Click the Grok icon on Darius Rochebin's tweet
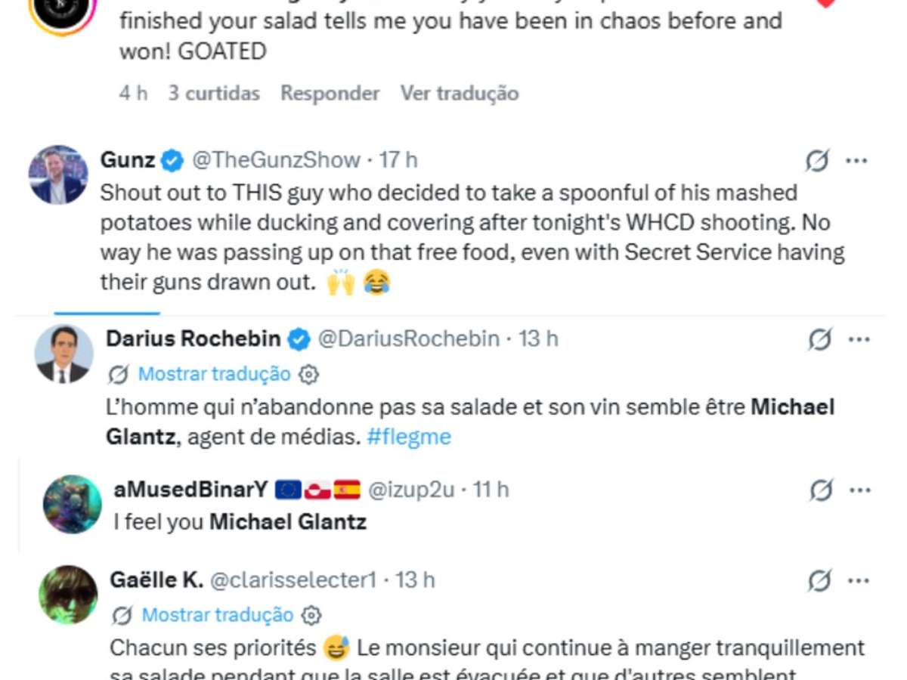Screen dimensions: 907x680 [819, 340]
